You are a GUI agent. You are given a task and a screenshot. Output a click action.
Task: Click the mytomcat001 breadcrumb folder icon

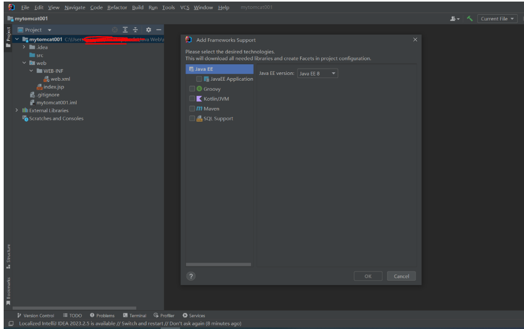[x=10, y=19]
